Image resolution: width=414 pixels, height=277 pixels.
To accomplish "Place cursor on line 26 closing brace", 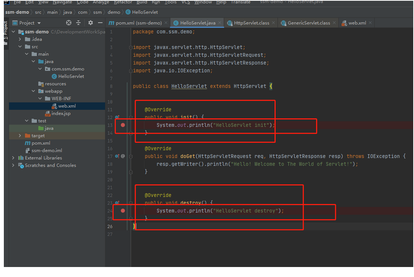I will click(x=134, y=226).
